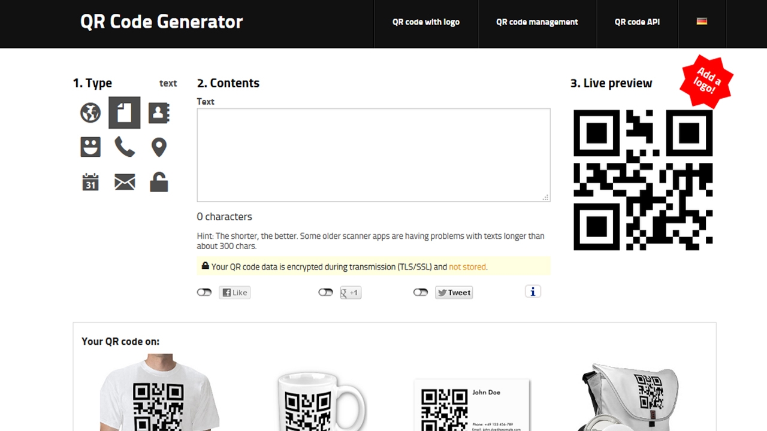This screenshot has width=767, height=431.
Task: Open the T-shirt QR product thumbnail
Action: (159, 392)
